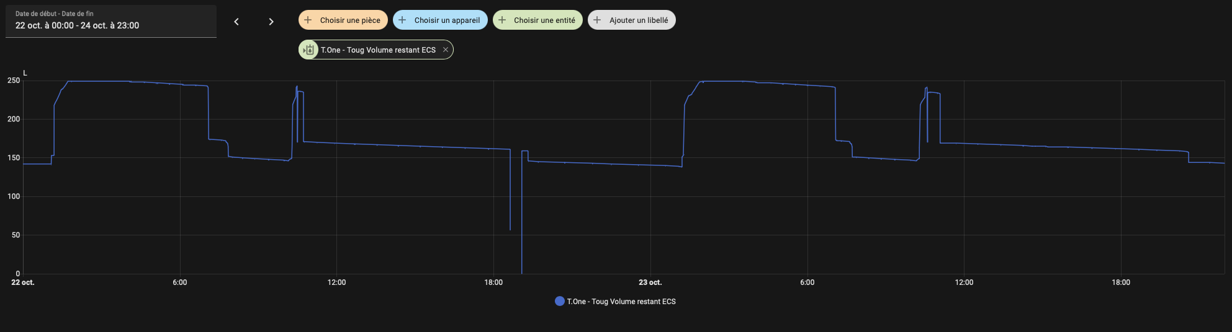Toggle series visibility via the legend label
This screenshot has width=1232, height=332.
pos(621,302)
